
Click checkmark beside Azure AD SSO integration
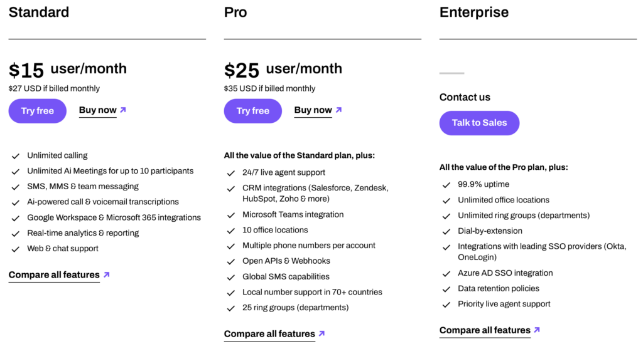pyautogui.click(x=446, y=274)
